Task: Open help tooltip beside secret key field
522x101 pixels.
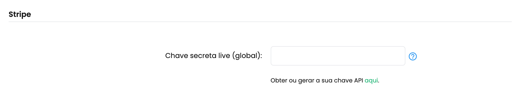Action: point(413,56)
